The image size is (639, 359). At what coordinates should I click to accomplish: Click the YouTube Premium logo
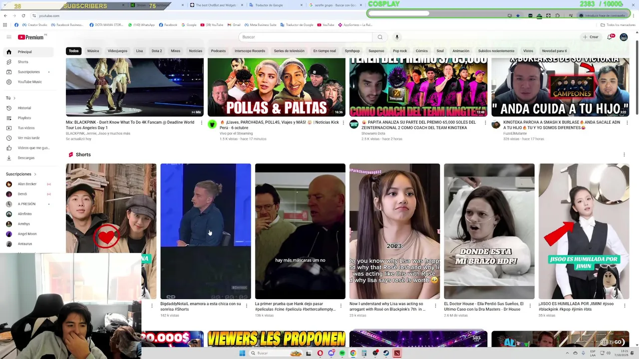[31, 37]
